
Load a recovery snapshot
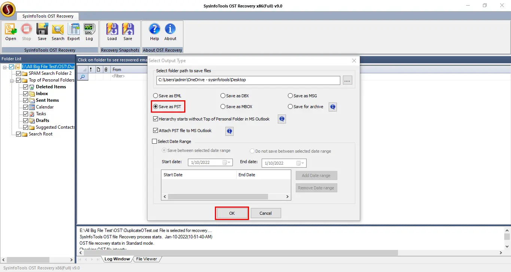pyautogui.click(x=112, y=32)
